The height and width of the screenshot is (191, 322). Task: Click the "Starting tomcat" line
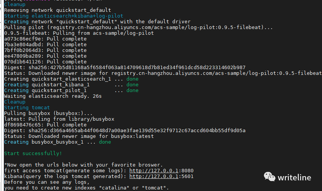[27, 108]
